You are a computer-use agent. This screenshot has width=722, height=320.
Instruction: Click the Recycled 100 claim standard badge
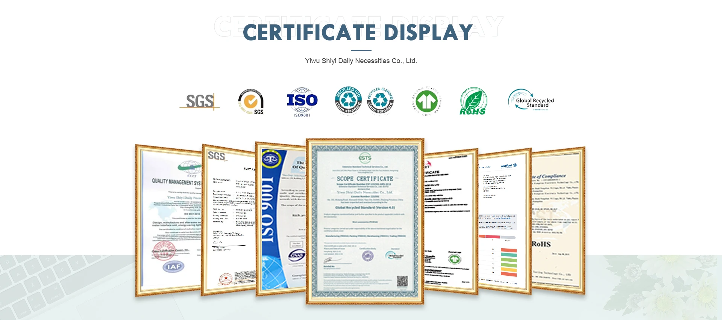pos(348,100)
